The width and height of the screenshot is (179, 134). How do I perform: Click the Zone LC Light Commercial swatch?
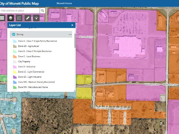[15, 72]
